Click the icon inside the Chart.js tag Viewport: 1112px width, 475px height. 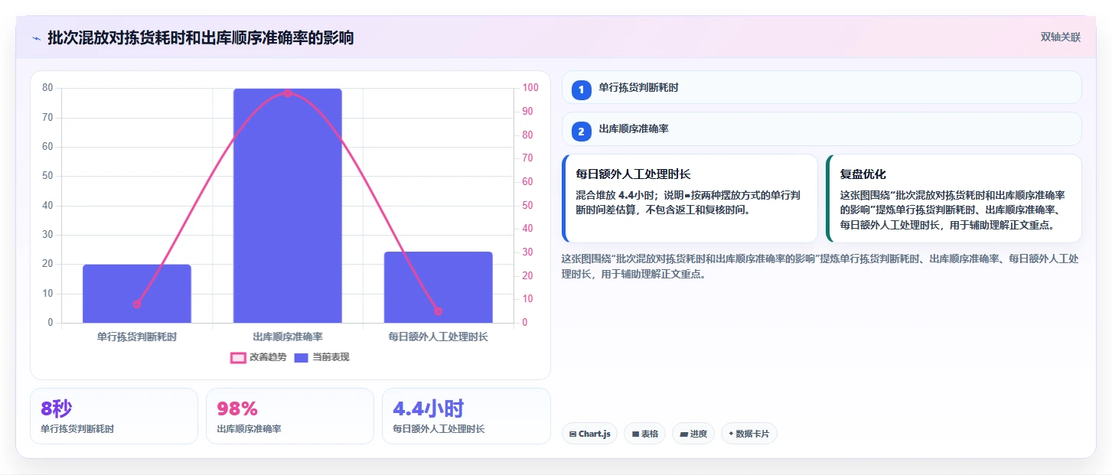pyautogui.click(x=572, y=434)
